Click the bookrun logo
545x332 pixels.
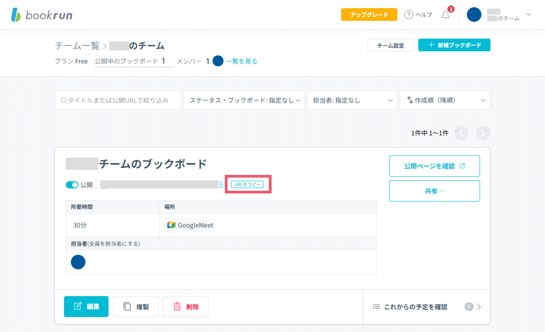41,14
